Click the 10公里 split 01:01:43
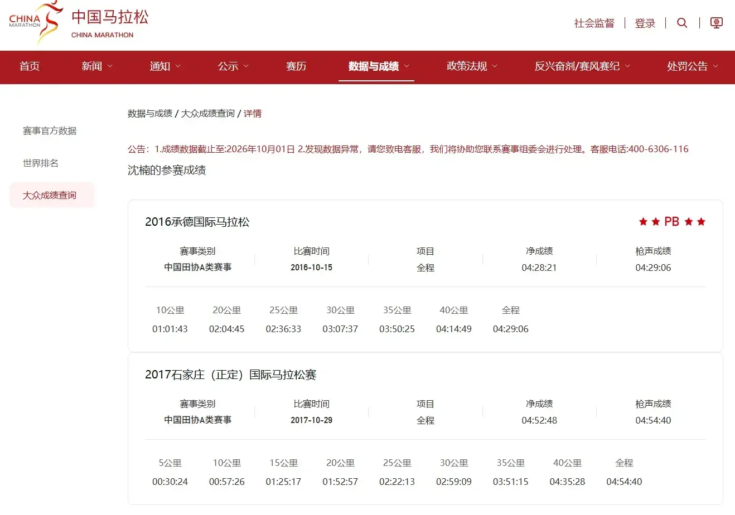This screenshot has height=515, width=735. tap(170, 329)
